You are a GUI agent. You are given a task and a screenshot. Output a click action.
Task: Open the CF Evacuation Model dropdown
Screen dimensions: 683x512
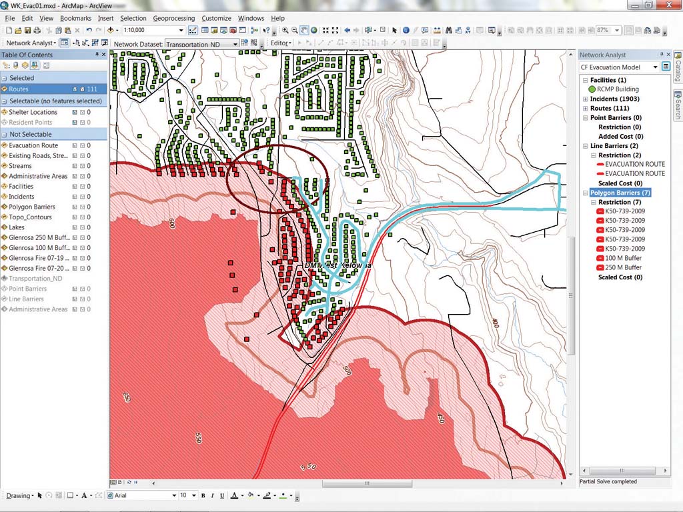coord(655,67)
